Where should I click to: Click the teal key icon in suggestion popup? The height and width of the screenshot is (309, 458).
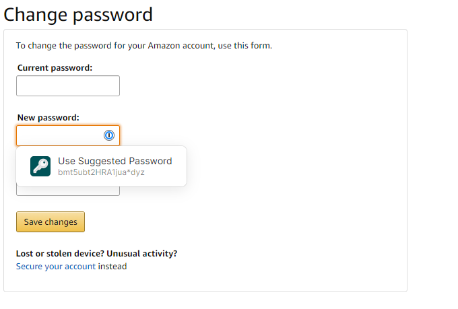pos(40,166)
